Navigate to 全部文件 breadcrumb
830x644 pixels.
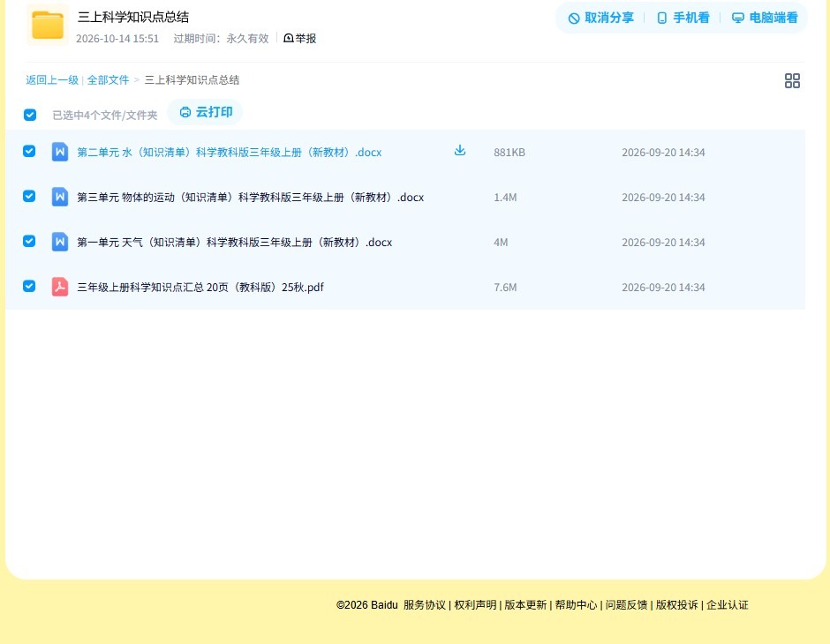coord(108,80)
